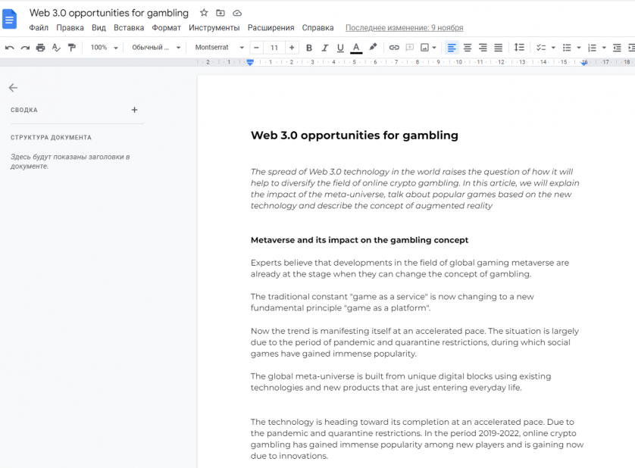Click the paragraph starting Experts believe

point(410,268)
